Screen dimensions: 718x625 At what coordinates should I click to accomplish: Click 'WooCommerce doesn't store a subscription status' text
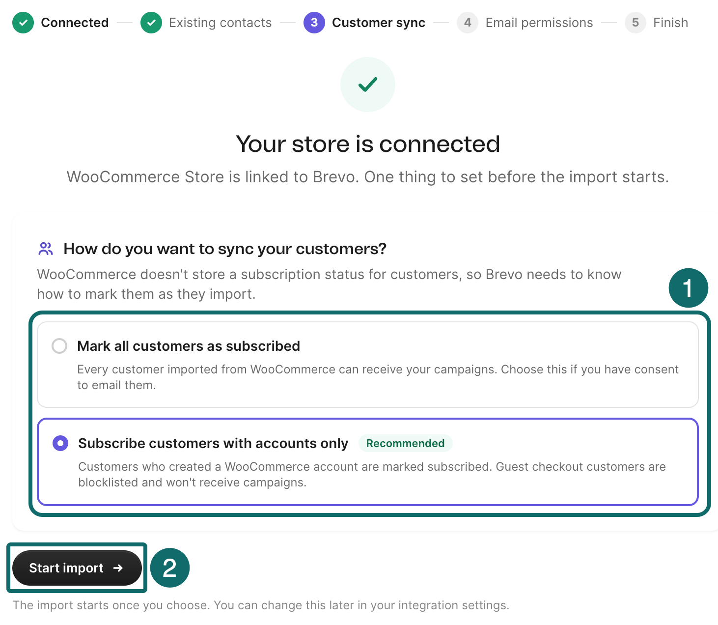pyautogui.click(x=329, y=284)
